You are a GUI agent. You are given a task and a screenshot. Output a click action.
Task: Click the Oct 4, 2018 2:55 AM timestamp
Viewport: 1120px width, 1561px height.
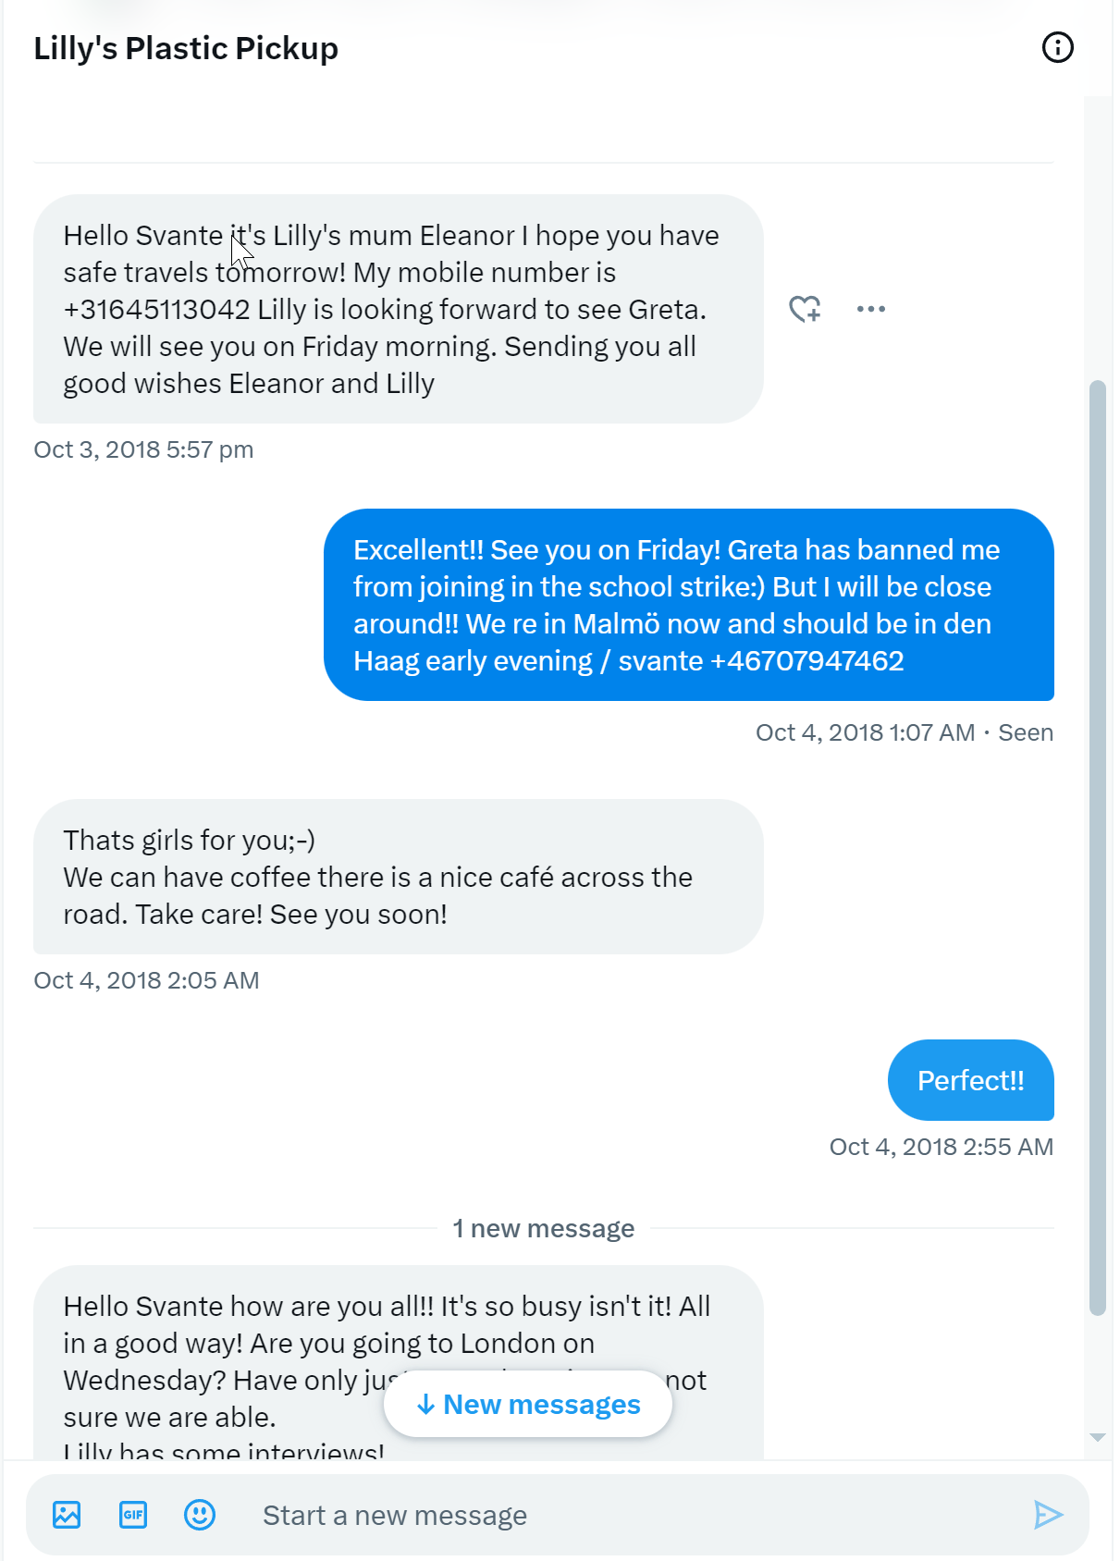941,1147
